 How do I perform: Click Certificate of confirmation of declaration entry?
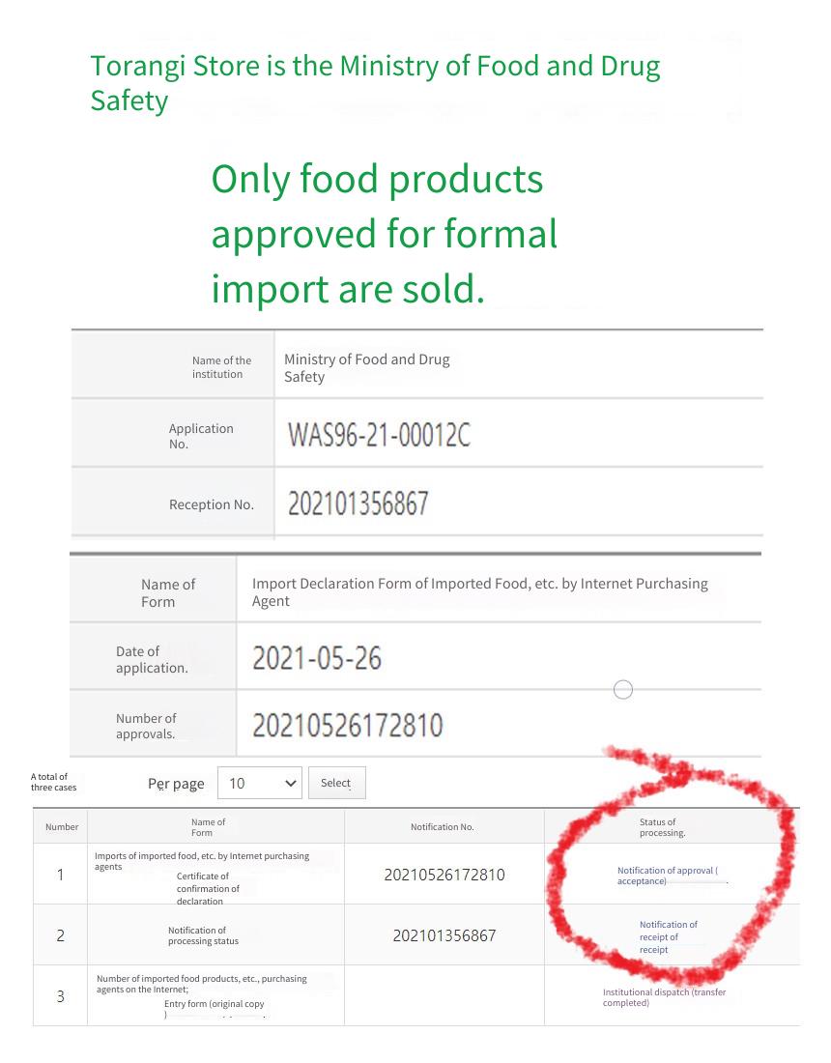tap(208, 889)
